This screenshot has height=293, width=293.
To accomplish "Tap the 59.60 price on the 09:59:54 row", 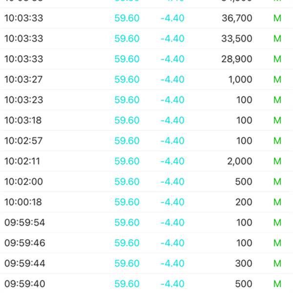I will pos(127,222).
